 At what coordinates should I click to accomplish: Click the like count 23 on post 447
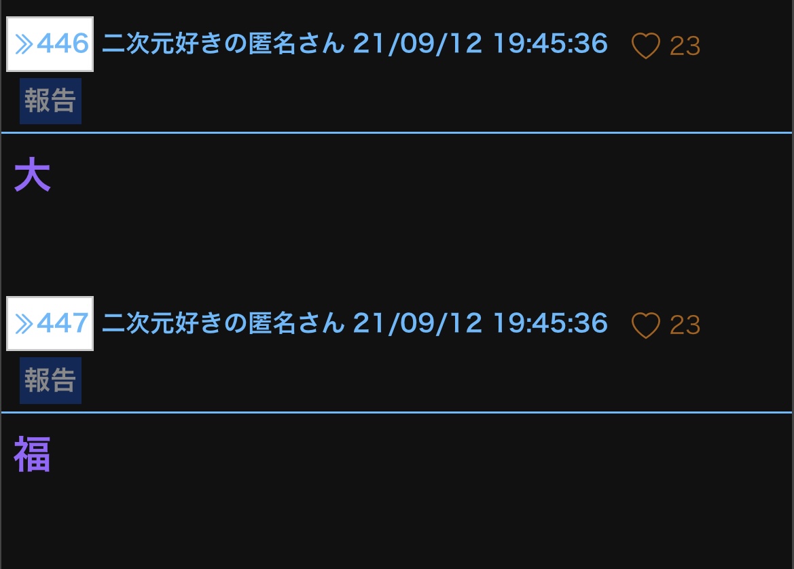(x=685, y=325)
